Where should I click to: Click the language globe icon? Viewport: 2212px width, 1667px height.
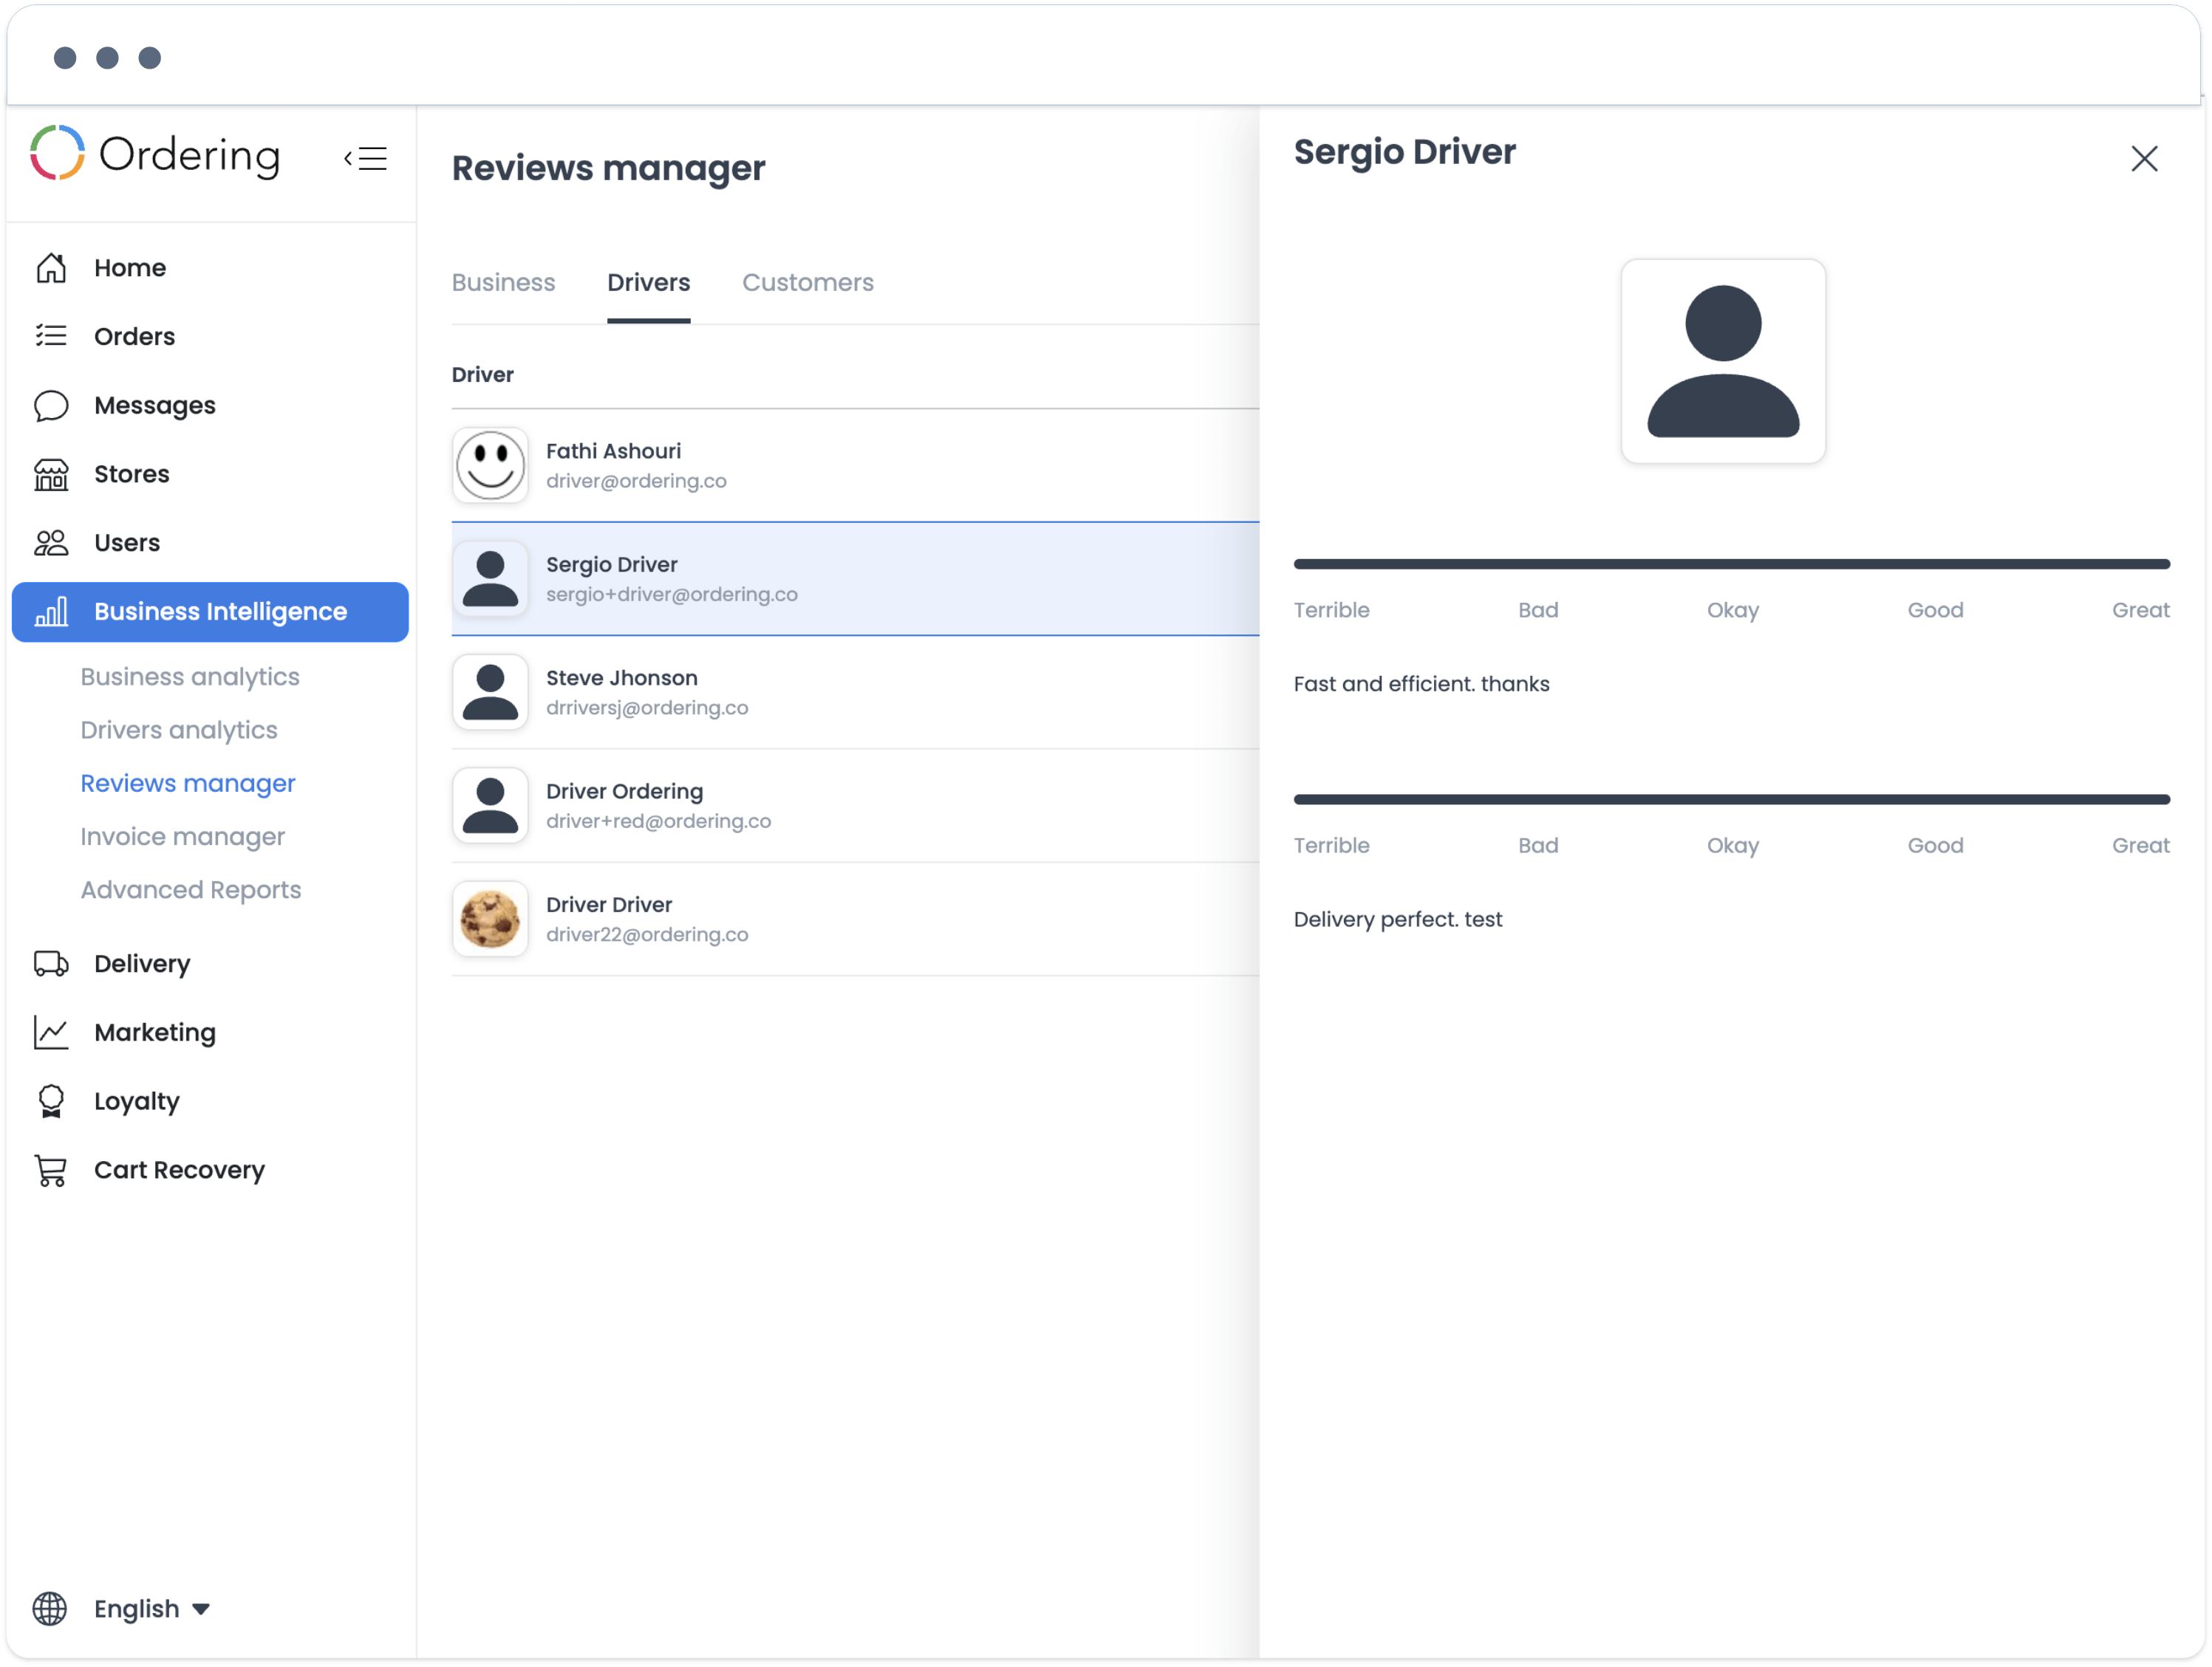(x=50, y=1608)
